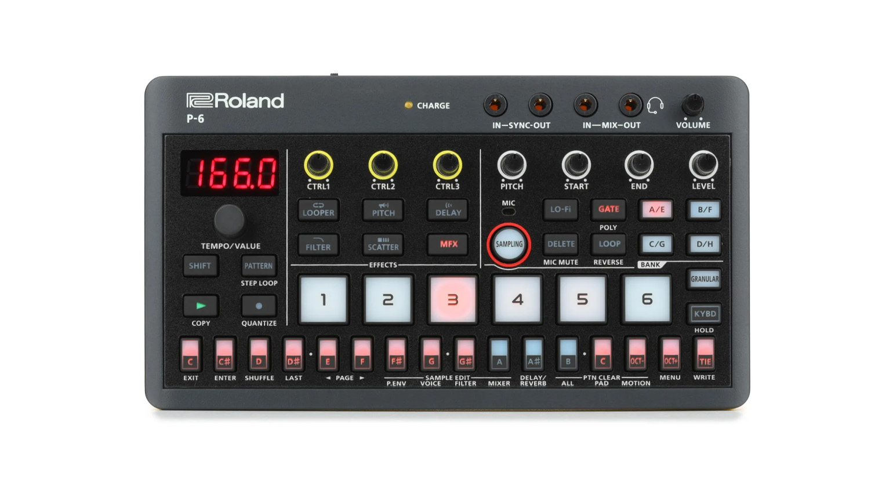893x493 pixels.
Task: Click the Roland logo
Action: pyautogui.click(x=235, y=101)
